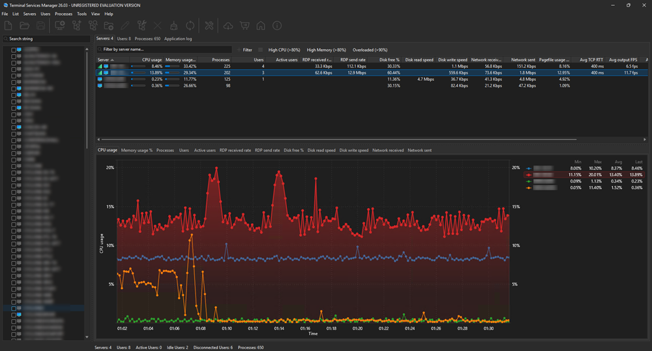This screenshot has width=652, height=351.
Task: Click the cloud download update icon
Action: point(228,26)
